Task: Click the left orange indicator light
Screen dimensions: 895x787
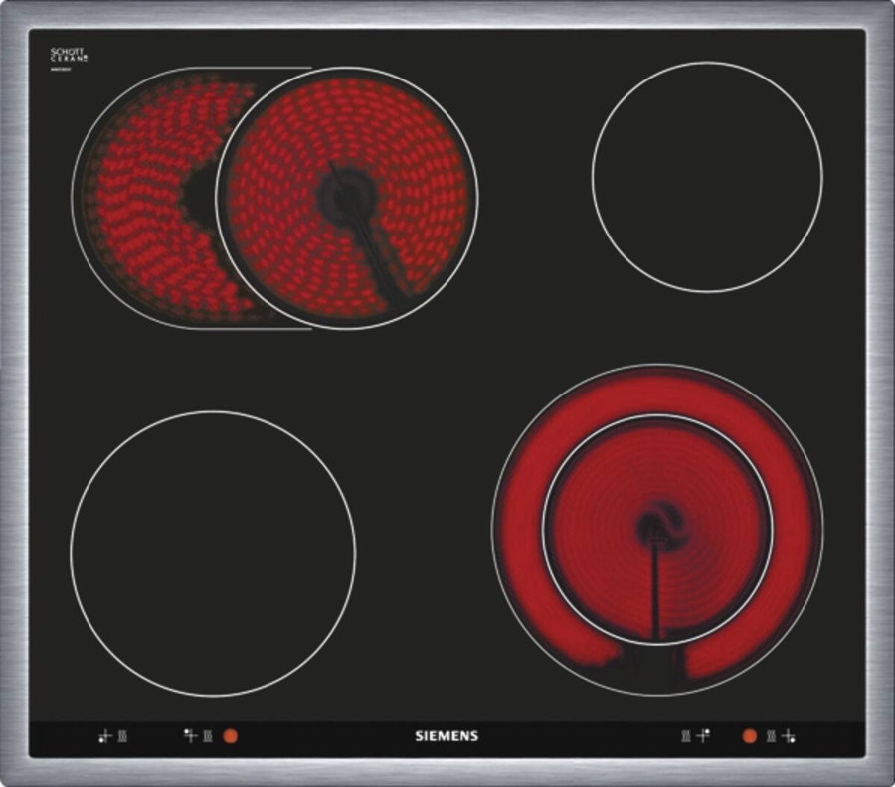Action: click(230, 736)
